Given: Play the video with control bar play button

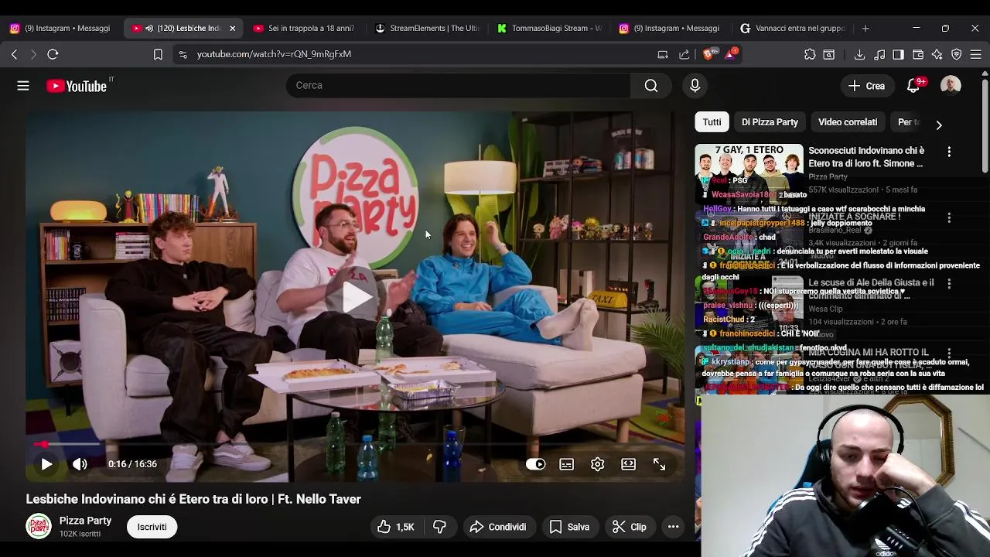Looking at the screenshot, I should [46, 464].
